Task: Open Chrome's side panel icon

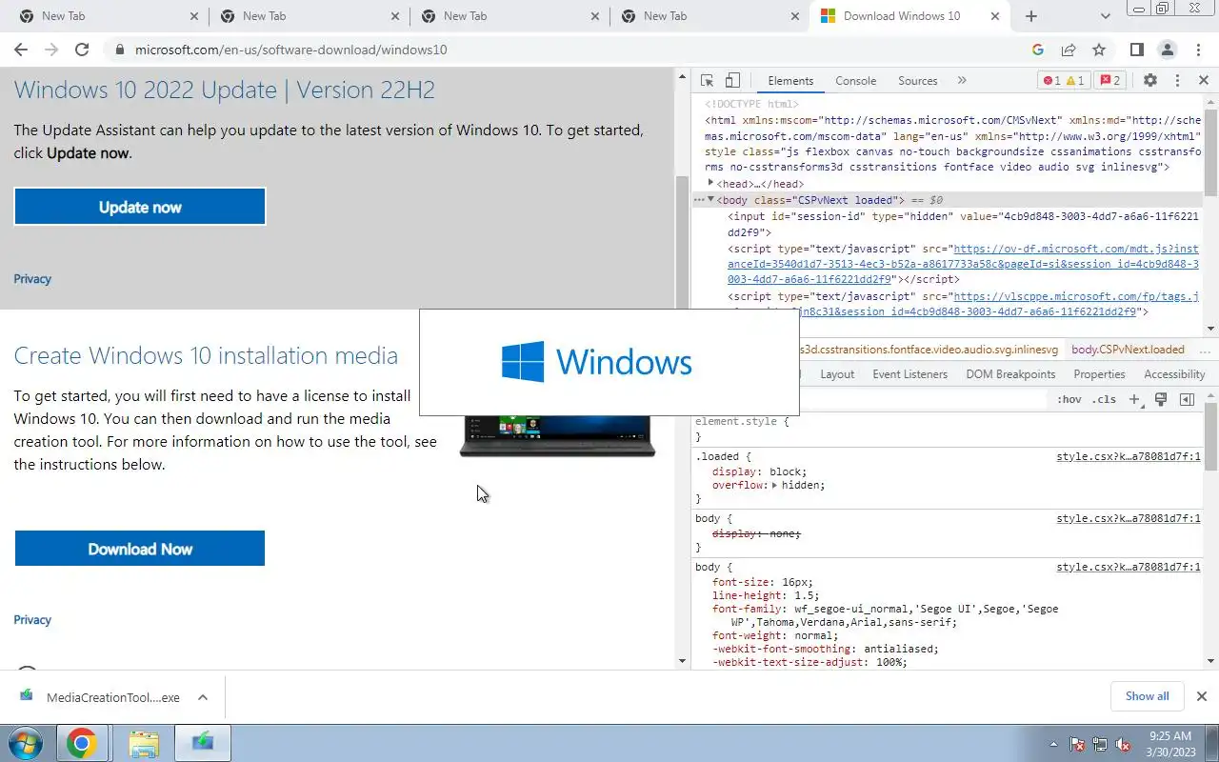Action: tap(1136, 50)
